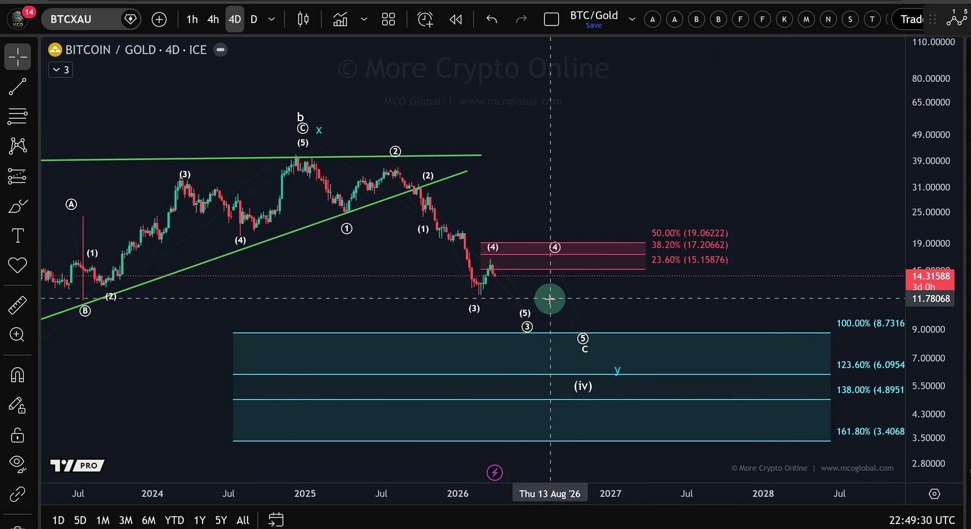Switch to the 1h timeframe
The image size is (971, 529).
pos(192,19)
